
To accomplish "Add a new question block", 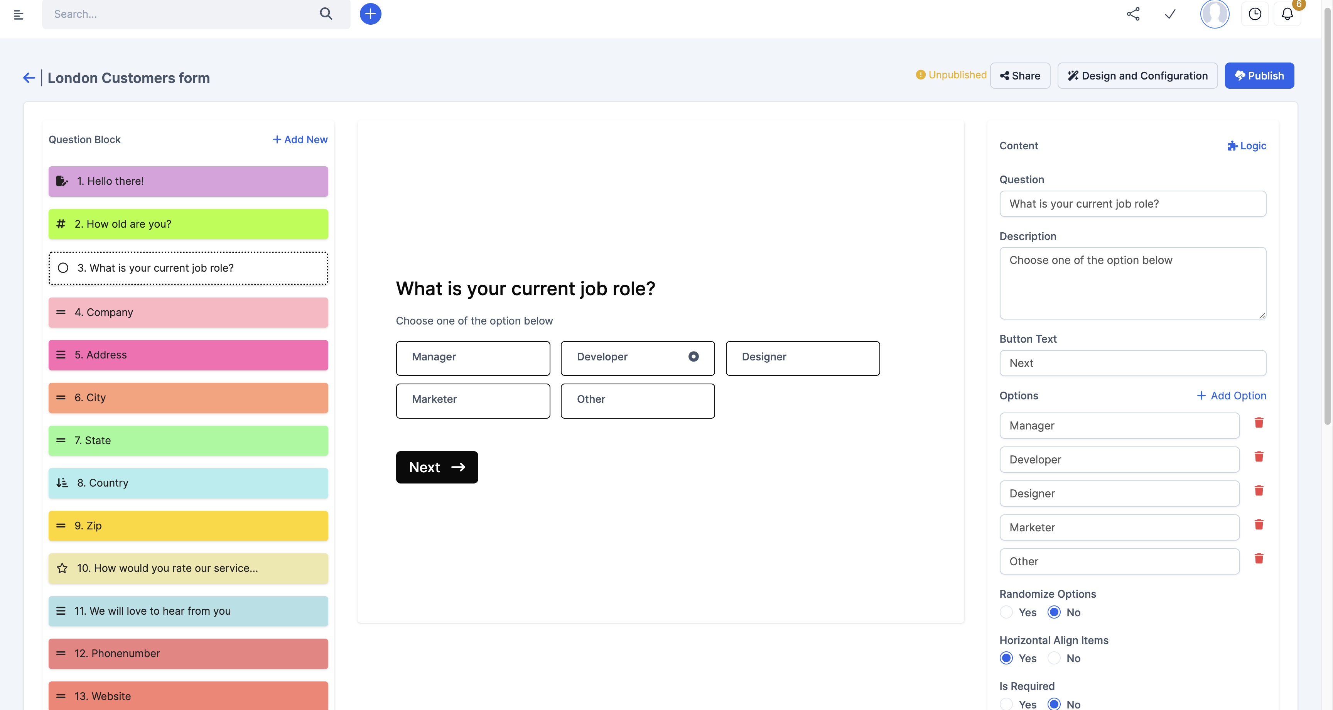I will click(300, 139).
